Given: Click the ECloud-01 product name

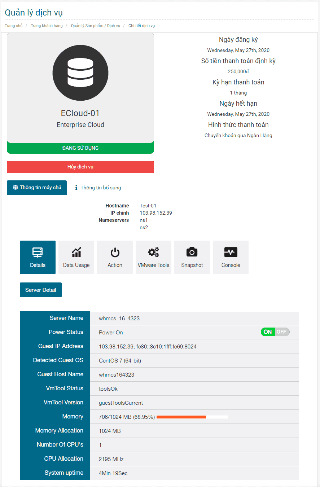Looking at the screenshot, I should tap(80, 113).
